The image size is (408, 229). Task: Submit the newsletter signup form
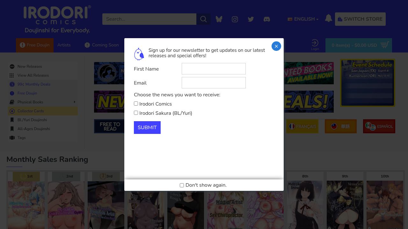[147, 128]
